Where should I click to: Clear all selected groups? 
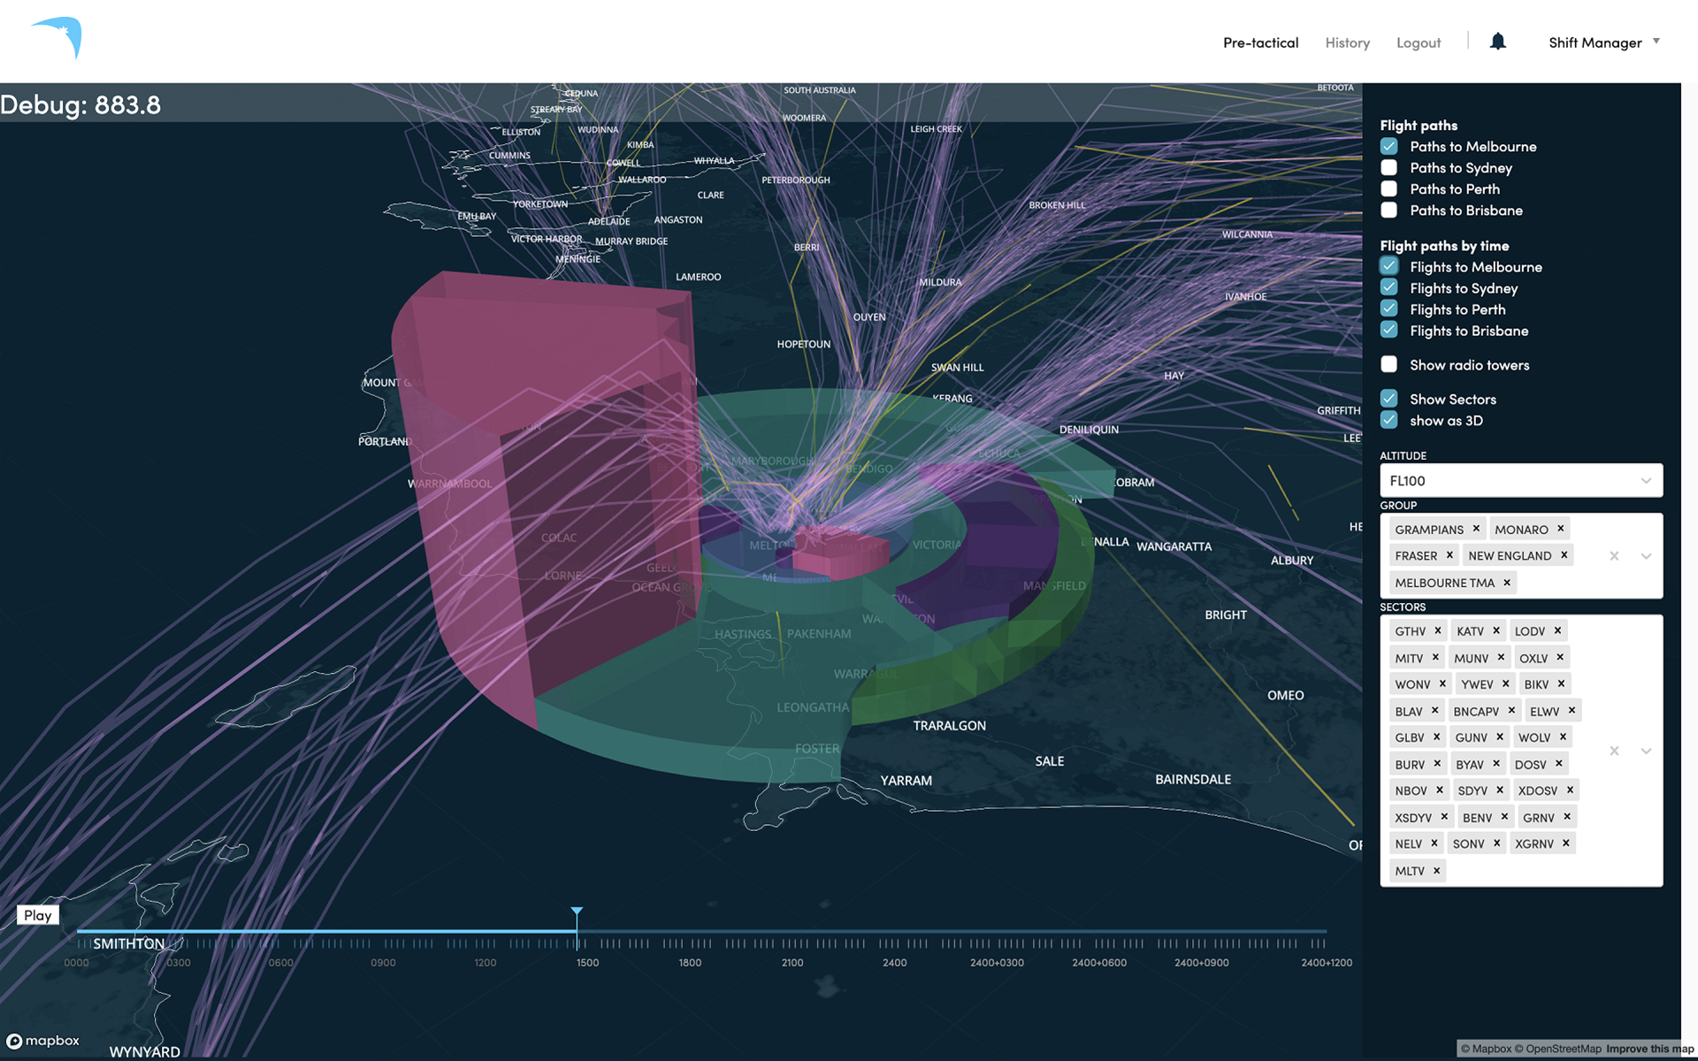coord(1614,556)
